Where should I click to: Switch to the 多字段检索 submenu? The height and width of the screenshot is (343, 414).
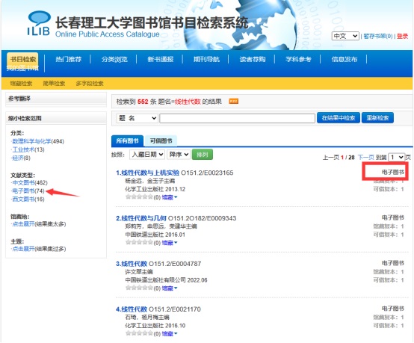tap(90, 84)
